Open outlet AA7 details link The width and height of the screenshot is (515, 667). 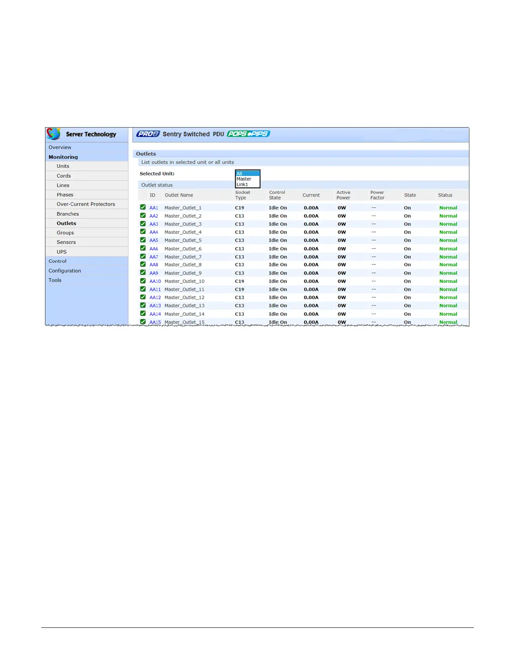coord(154,257)
